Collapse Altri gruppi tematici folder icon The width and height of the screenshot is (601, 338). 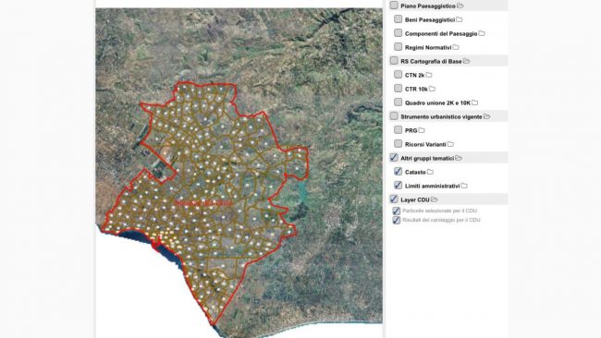point(459,158)
